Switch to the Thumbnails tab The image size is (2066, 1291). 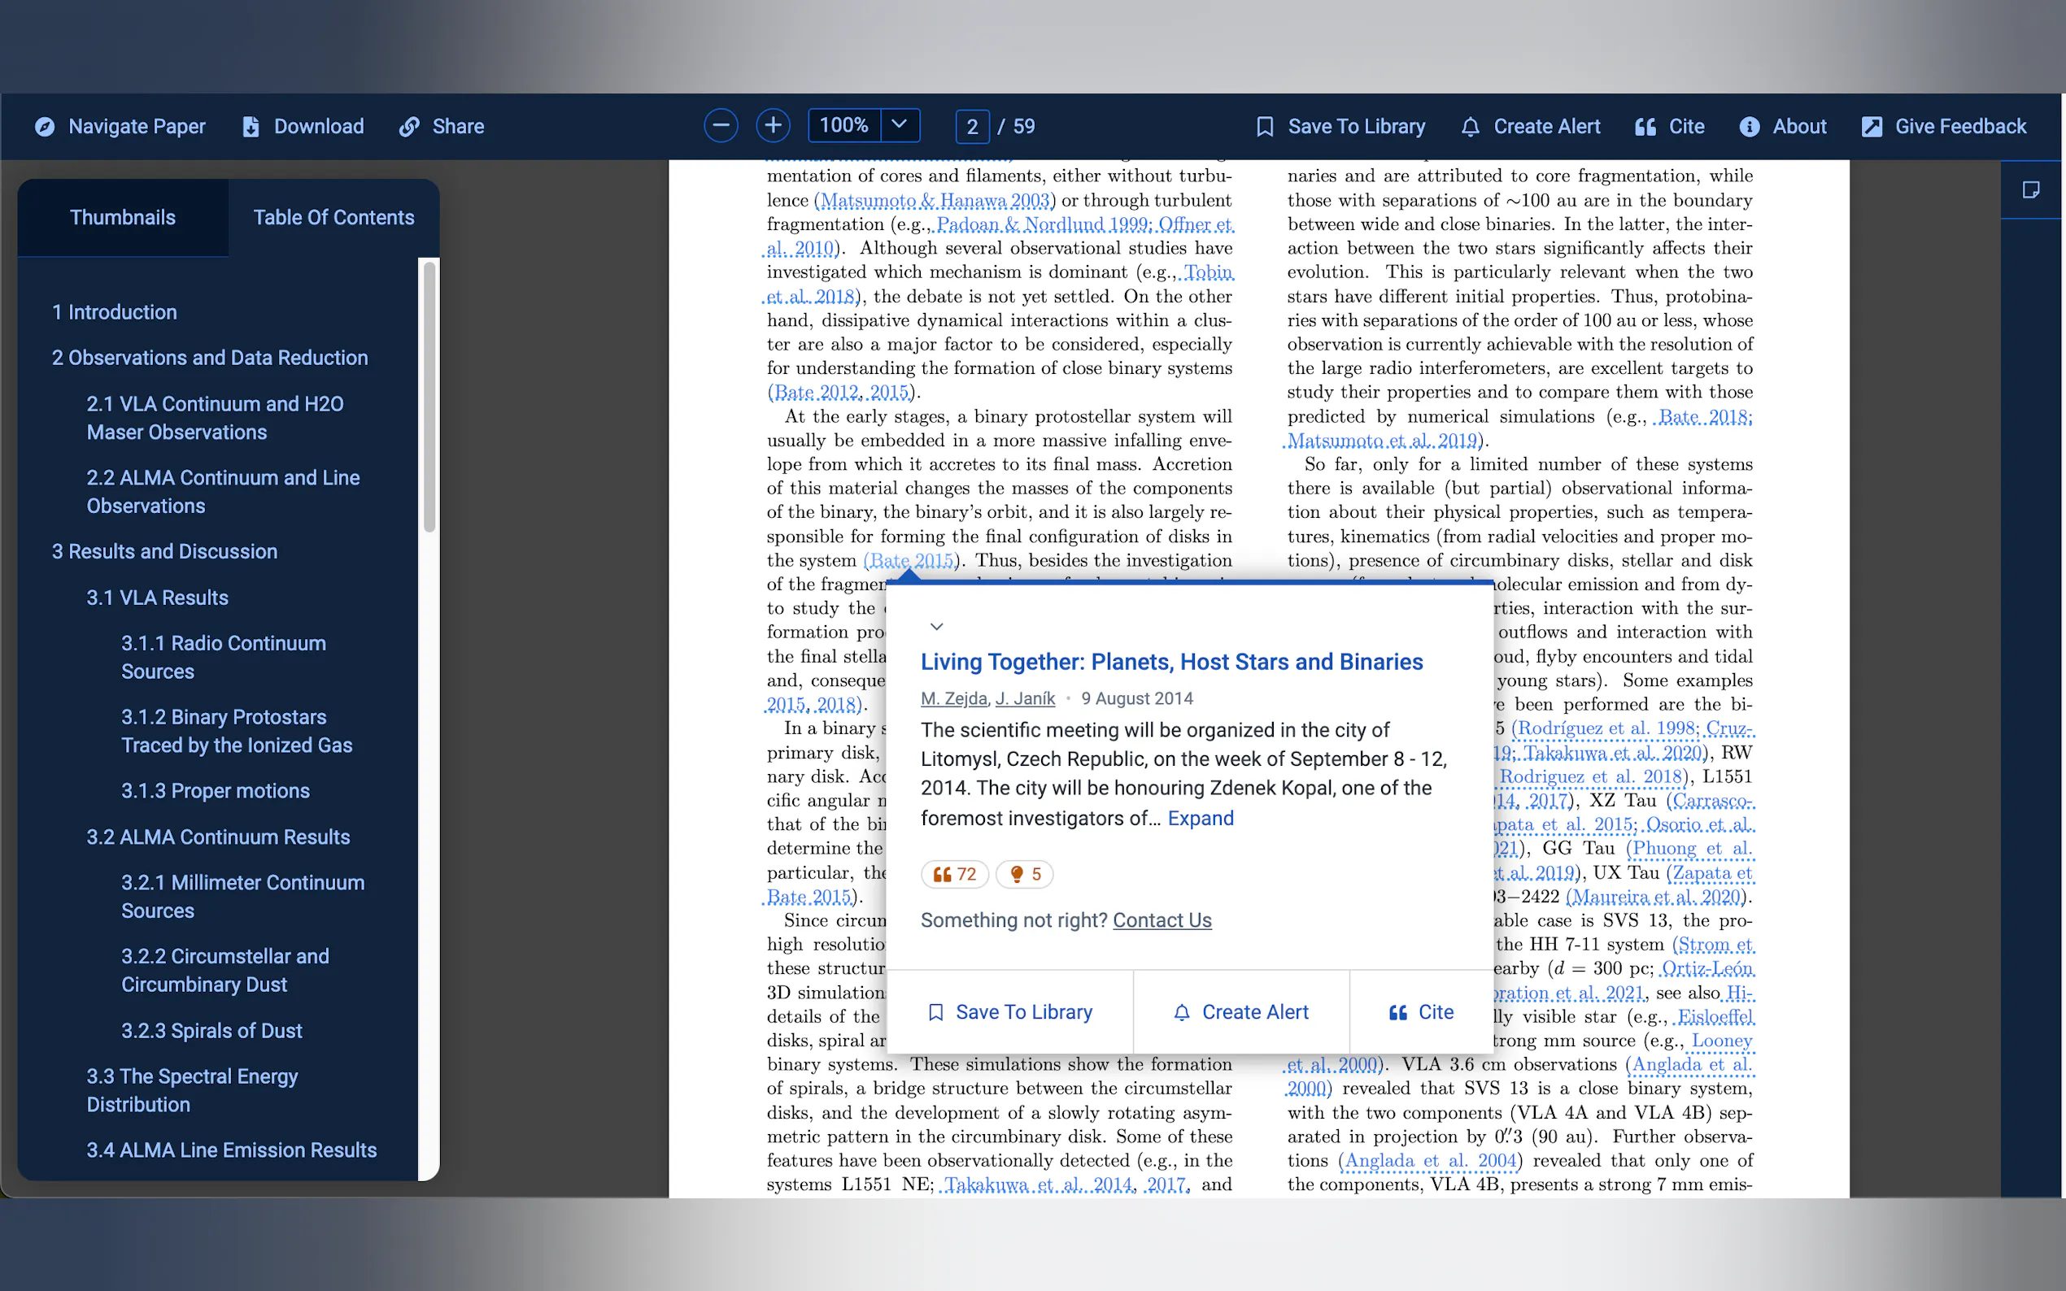pos(122,218)
